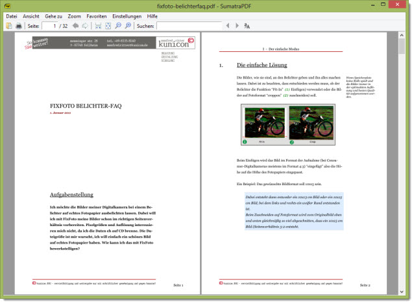This screenshot has height=304, width=414.
Task: Click the heading 'Die einfache Lösung'
Action: point(262,65)
